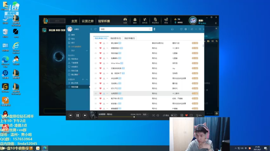Go back with the music player's back arrow
Viewport: 270px width, 151px height.
click(x=91, y=29)
